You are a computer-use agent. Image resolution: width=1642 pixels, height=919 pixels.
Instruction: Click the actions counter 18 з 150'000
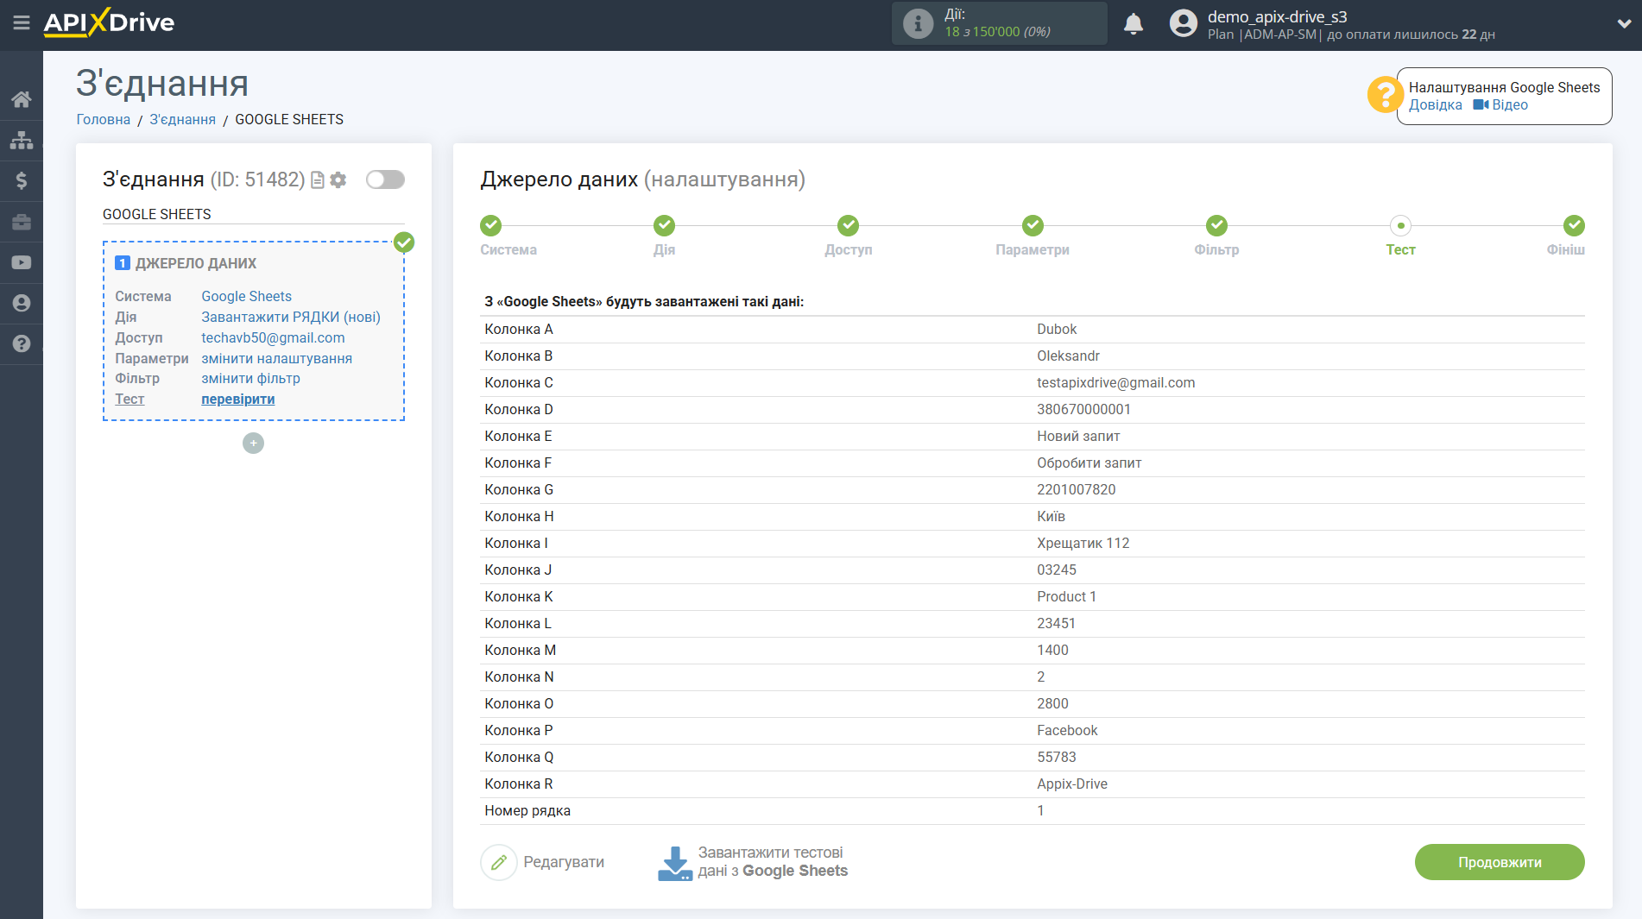pos(997,31)
